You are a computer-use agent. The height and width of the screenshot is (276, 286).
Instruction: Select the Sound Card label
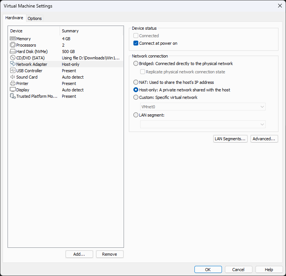27,77
